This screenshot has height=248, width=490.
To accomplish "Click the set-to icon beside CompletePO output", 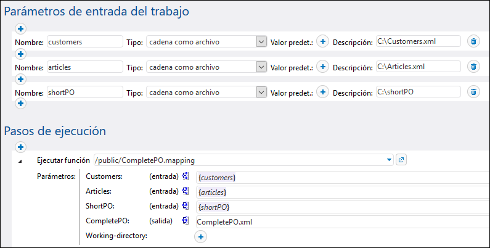I will tap(186, 221).
